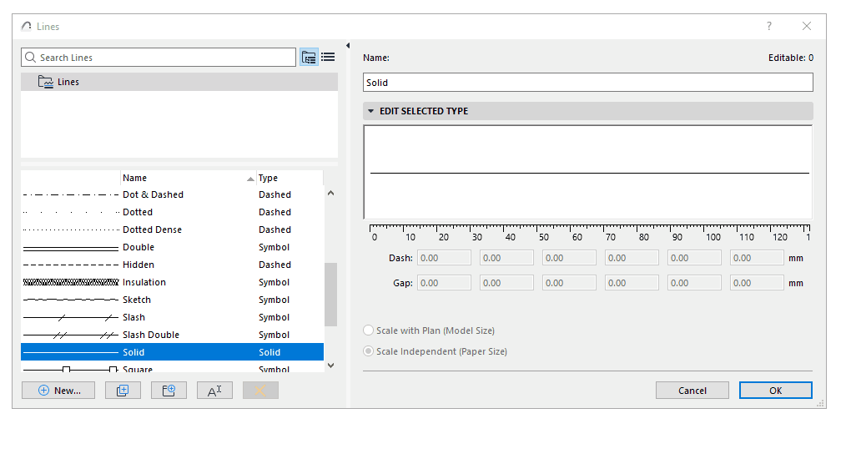The width and height of the screenshot is (851, 454).
Task: Click the Lines dialog title icon
Action: pos(26,26)
